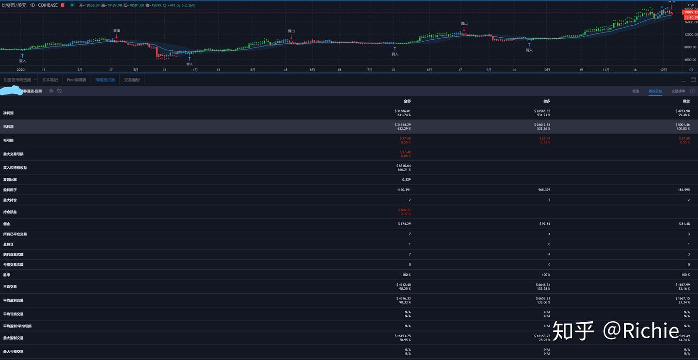Image resolution: width=698 pixels, height=360 pixels.
Task: Maximize the strategy tester panel via square icon
Action: (x=693, y=79)
